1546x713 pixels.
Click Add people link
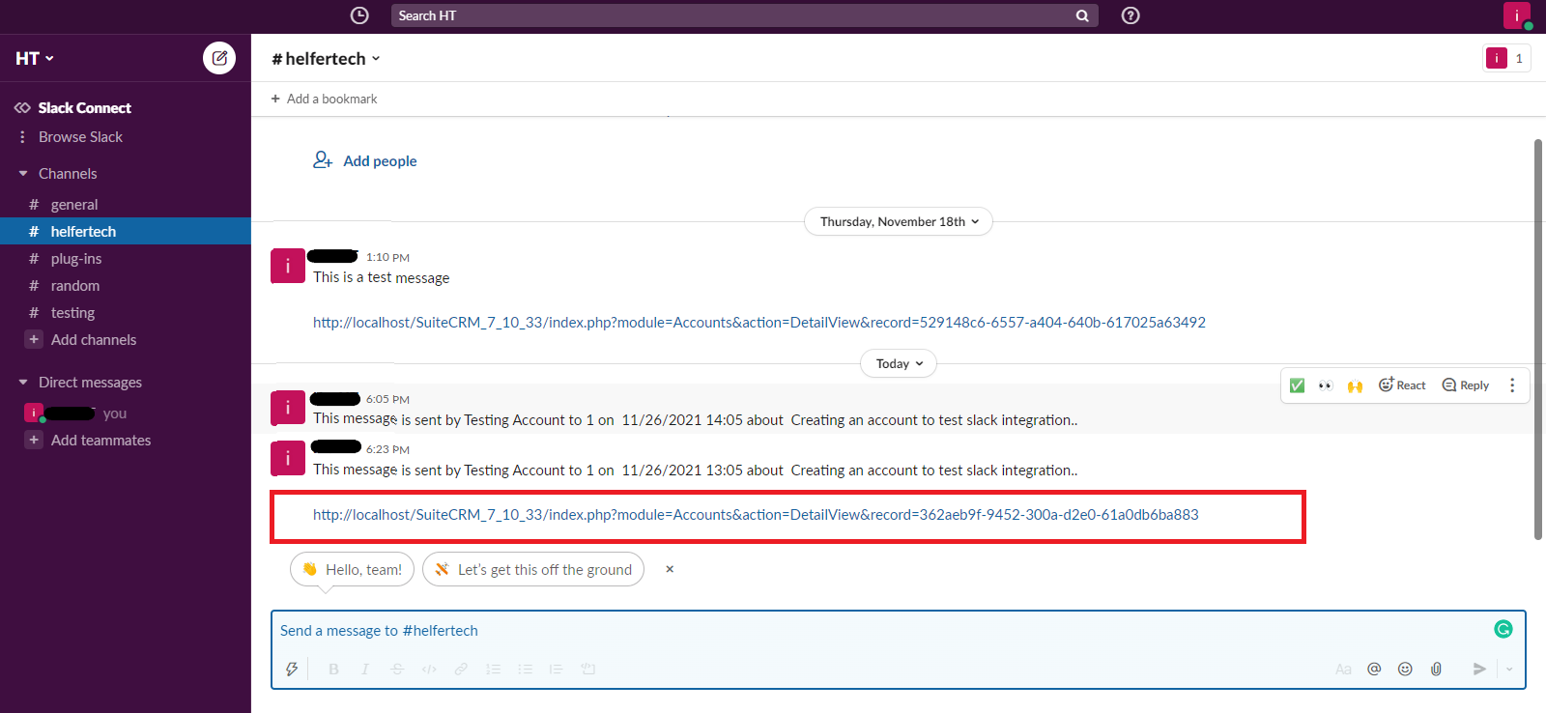(x=365, y=160)
